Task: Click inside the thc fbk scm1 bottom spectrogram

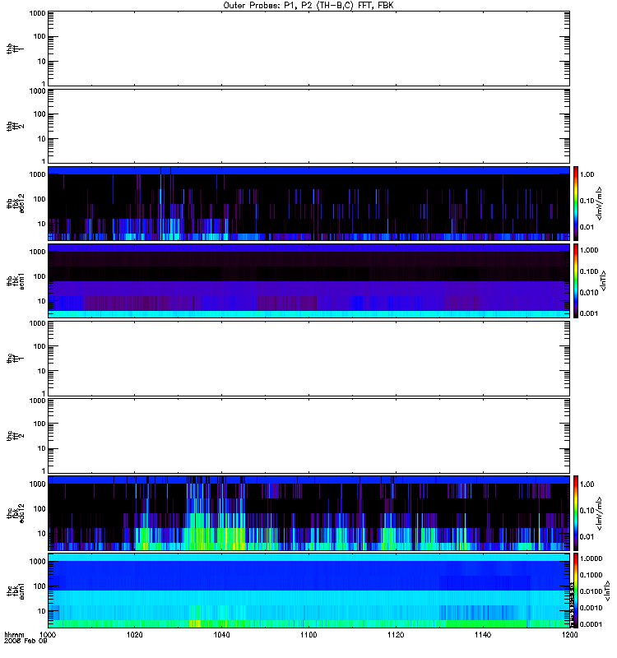Action: pos(308,590)
